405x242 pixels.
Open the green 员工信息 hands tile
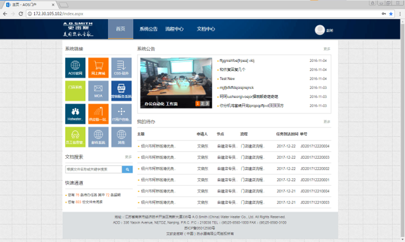(75, 137)
